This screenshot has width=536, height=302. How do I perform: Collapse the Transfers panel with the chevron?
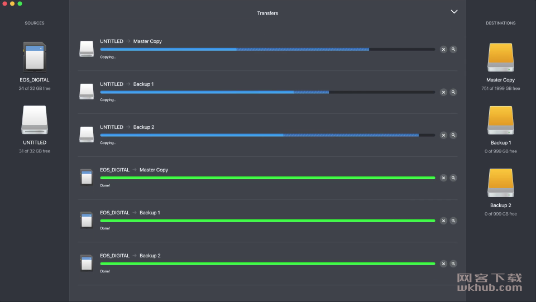(454, 12)
